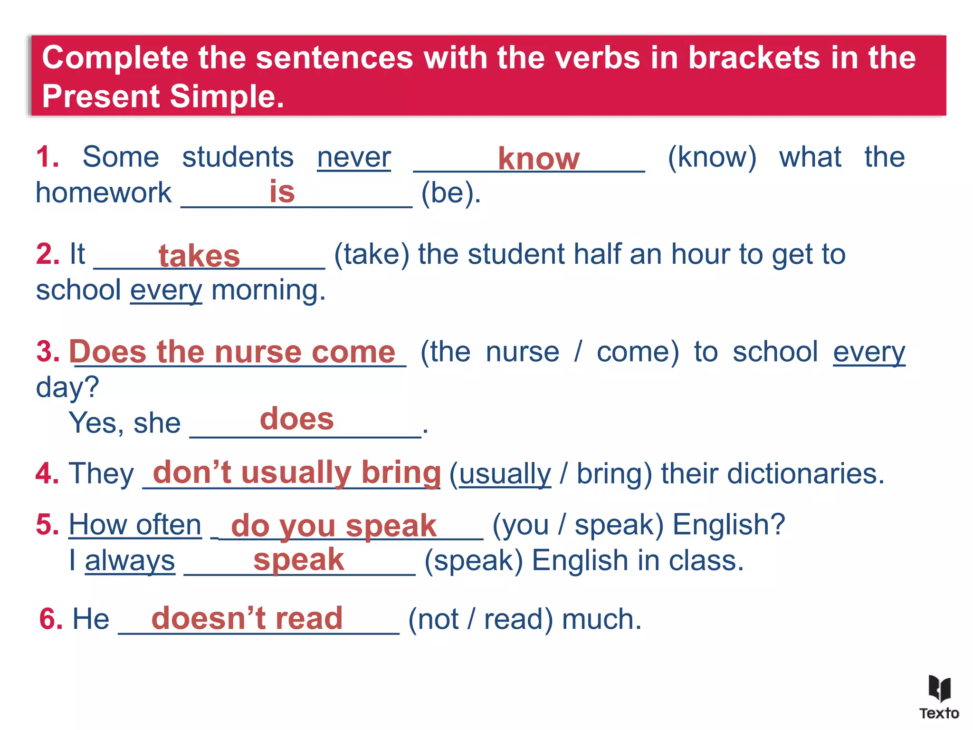The image size is (973, 730).
Task: Click the answer "do you speak"
Action: [334, 526]
